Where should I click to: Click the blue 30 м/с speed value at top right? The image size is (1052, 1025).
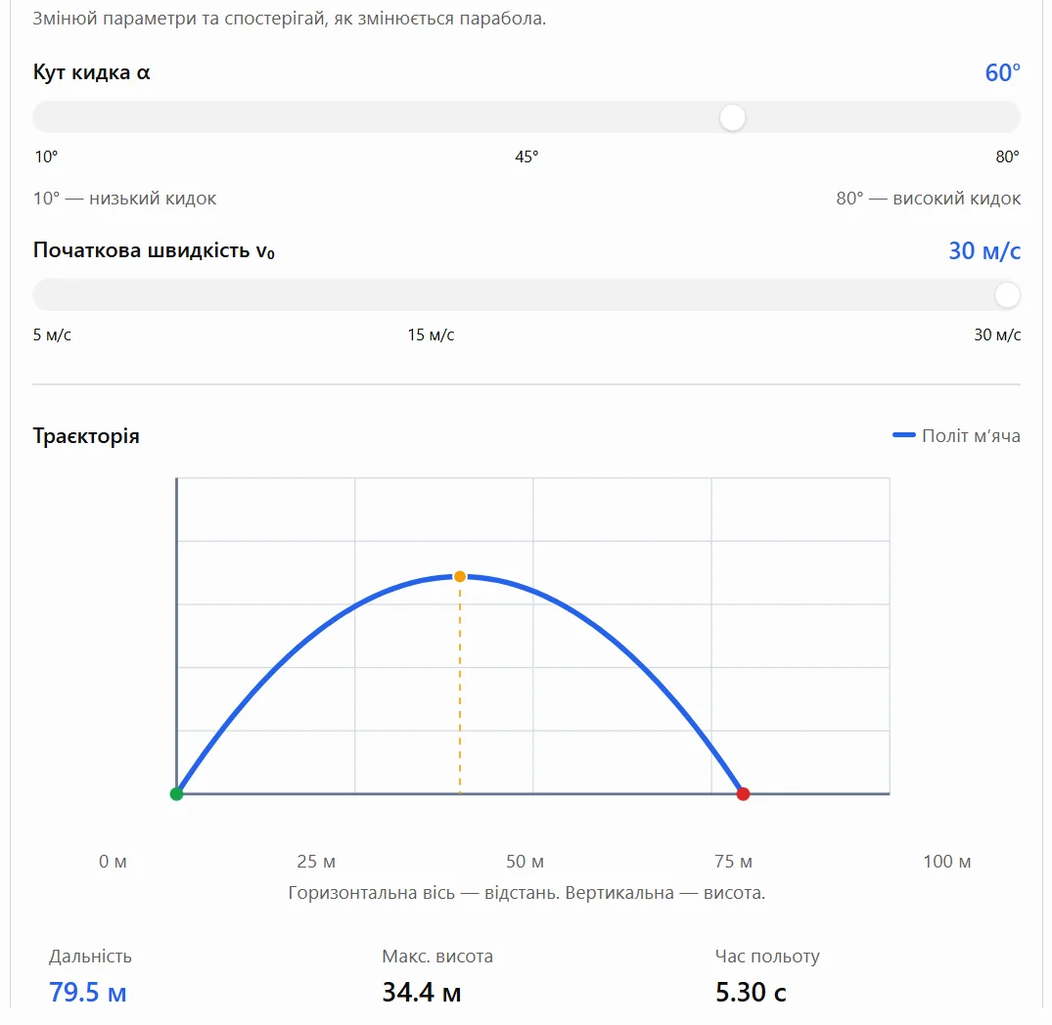pos(984,250)
